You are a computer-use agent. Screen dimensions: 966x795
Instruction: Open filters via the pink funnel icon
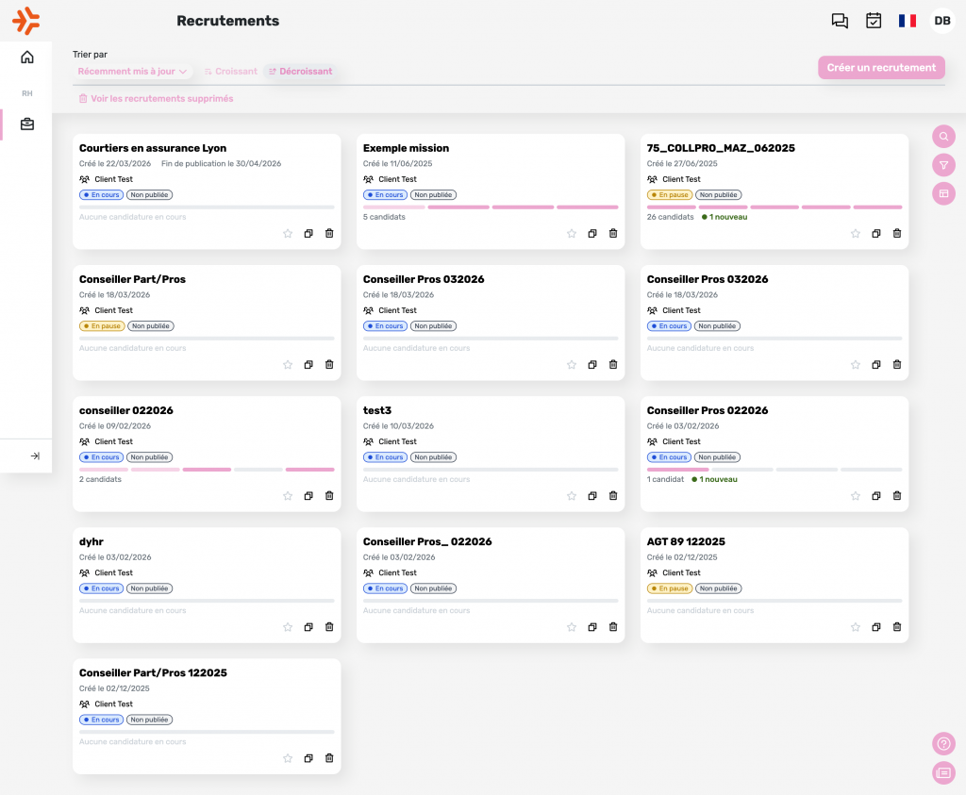tap(943, 164)
